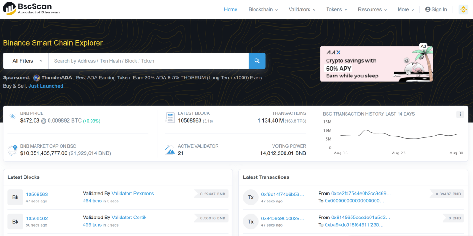This screenshot has width=473, height=236.
Task: Expand the Resources menu
Action: [372, 9]
